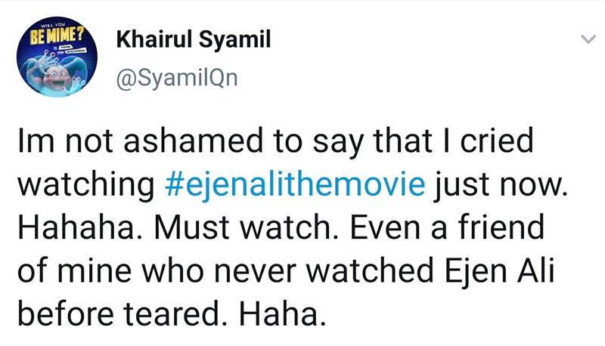Viewport: 605px width, 346px height.
Task: Expand the tweet options chevron
Action: click(585, 40)
